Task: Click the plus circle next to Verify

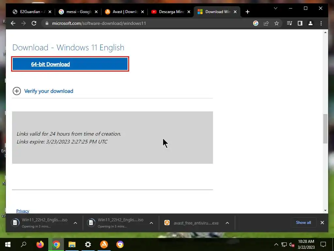Action: coord(17,91)
